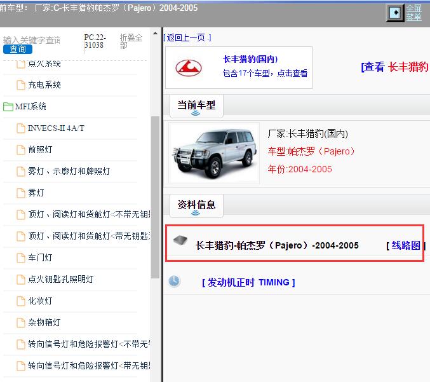Click the blue clock timing icon
Viewport: 430px width, 382px height.
pyautogui.click(x=174, y=281)
